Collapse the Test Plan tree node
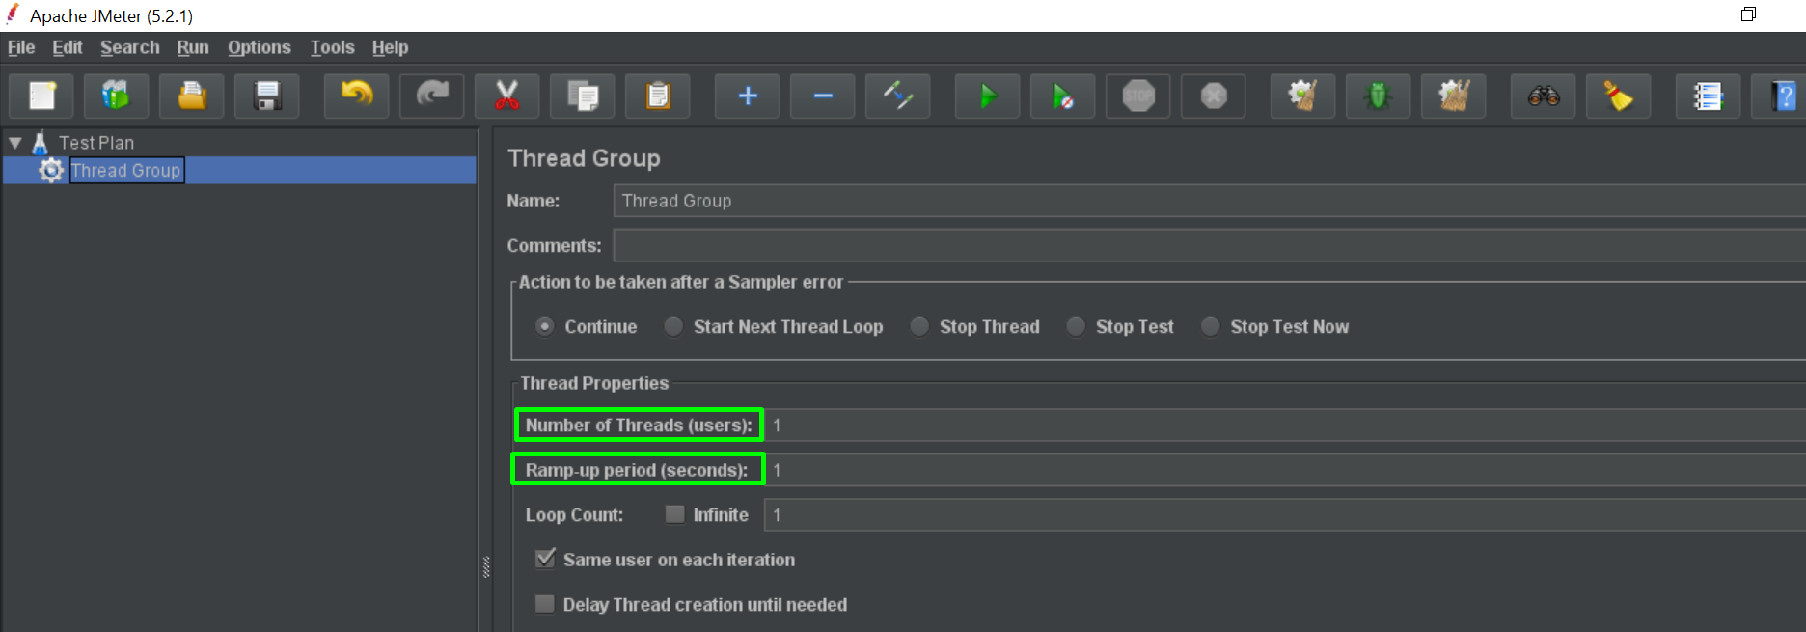Screen dimensions: 1806x632 click(15, 143)
